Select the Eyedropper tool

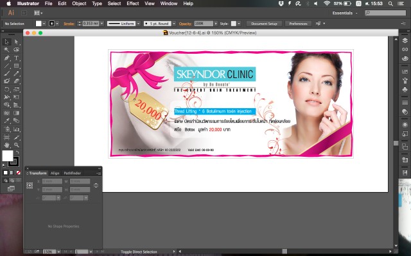click(6, 121)
